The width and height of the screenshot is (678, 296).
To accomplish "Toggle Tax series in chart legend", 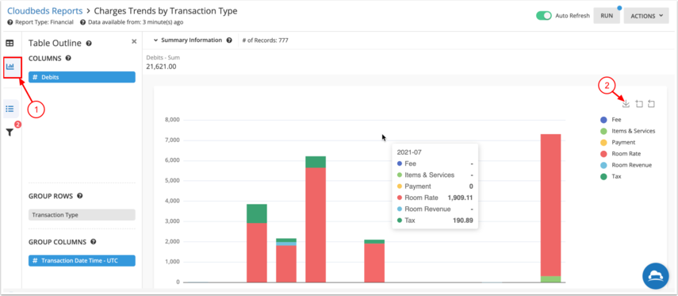I will point(611,176).
